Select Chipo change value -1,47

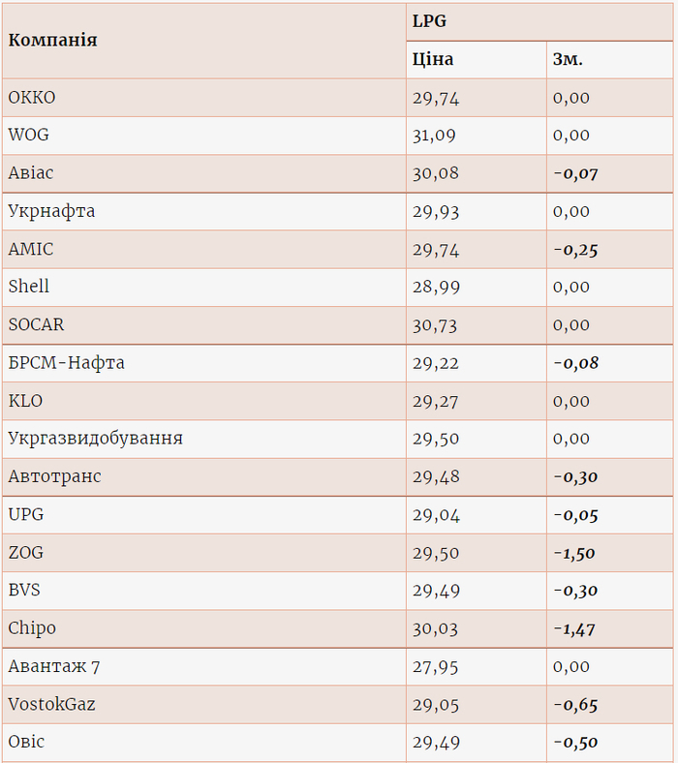point(574,628)
